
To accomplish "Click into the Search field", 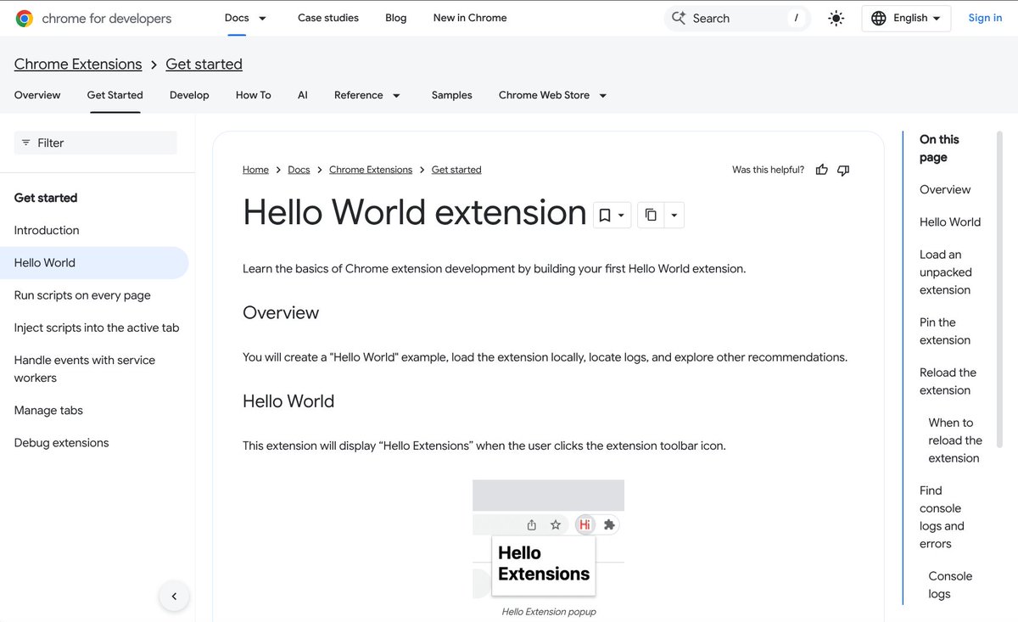I will point(737,18).
